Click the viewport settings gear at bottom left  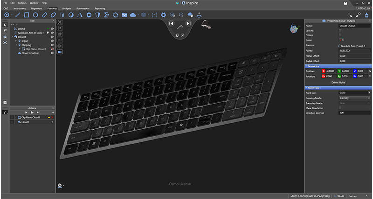pos(60,185)
